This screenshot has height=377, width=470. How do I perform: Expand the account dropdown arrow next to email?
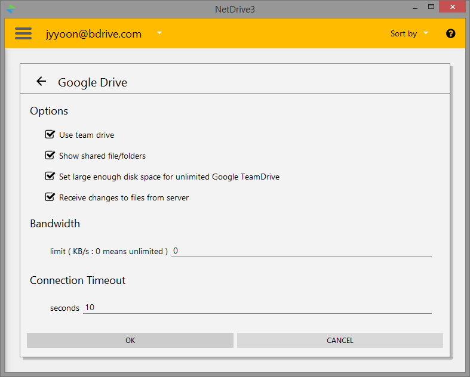point(159,33)
